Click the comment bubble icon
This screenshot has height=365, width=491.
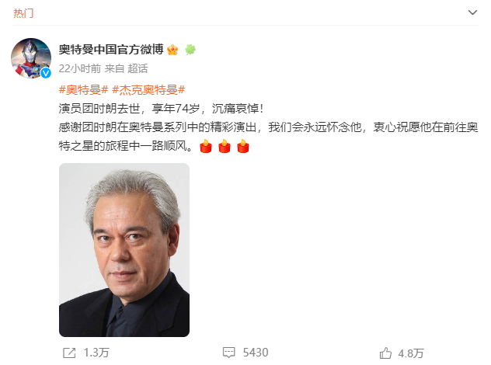pos(229,353)
